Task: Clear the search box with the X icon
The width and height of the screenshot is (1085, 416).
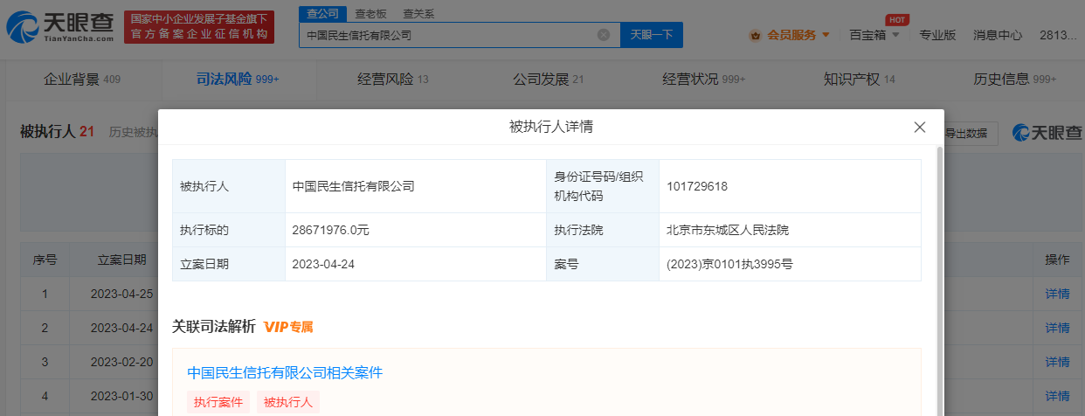Action: [604, 35]
